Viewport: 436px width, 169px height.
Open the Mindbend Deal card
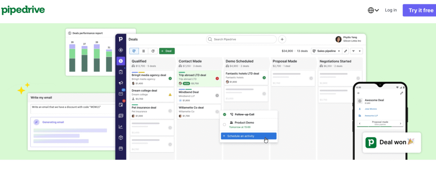[x=199, y=95]
